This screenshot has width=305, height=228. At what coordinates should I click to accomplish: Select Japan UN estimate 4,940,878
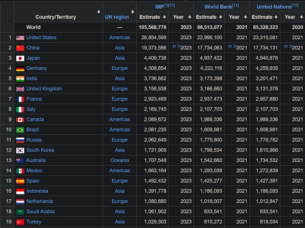267,58
